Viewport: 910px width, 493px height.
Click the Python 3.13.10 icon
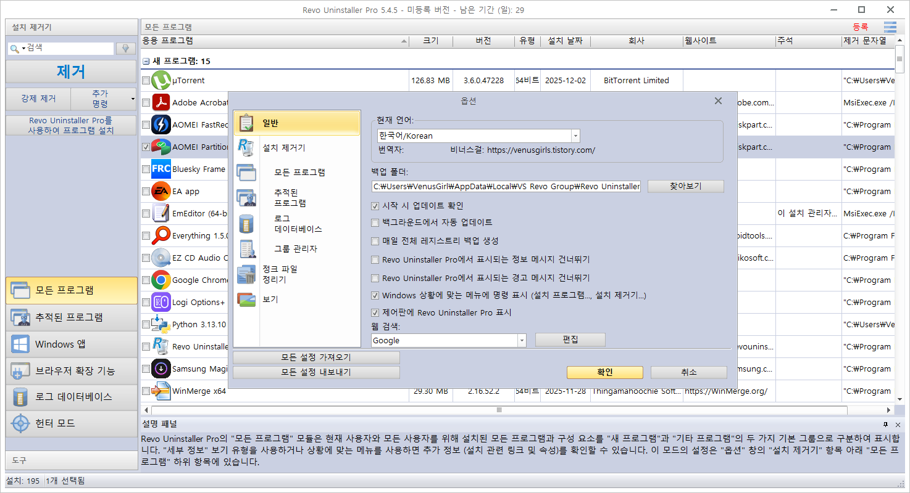(x=161, y=325)
